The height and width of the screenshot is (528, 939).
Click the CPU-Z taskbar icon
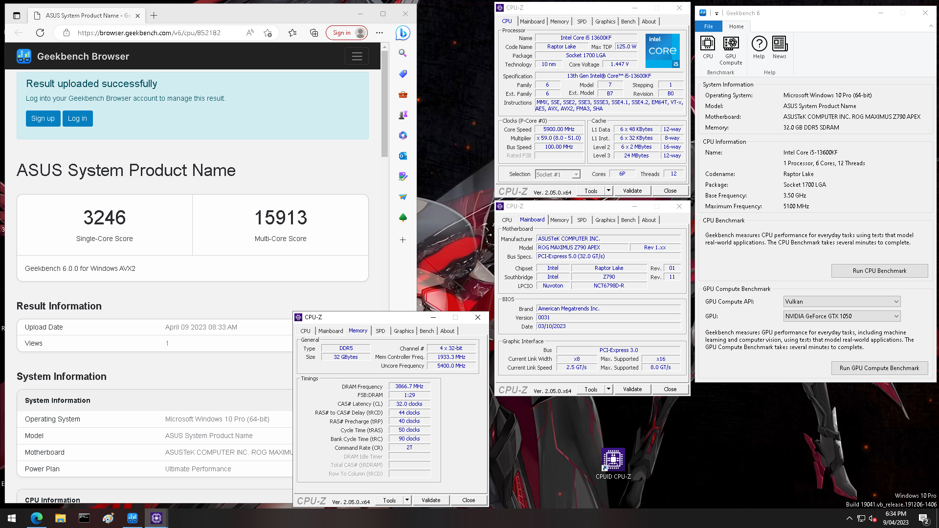(156, 518)
